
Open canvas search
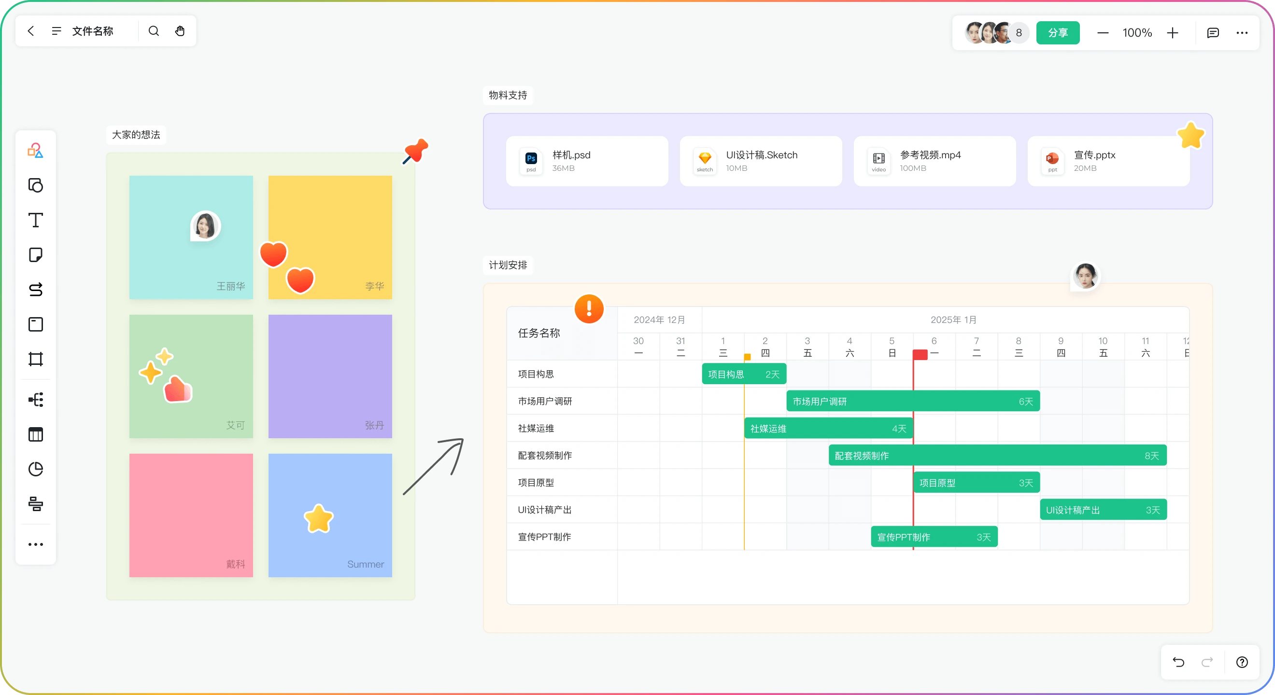[x=154, y=31]
